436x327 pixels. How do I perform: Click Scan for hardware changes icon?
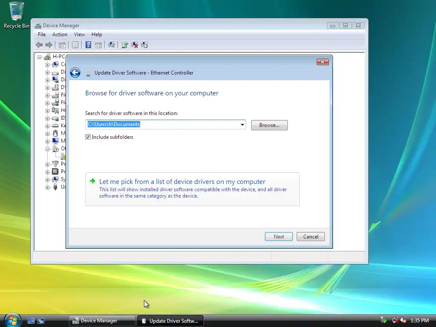pos(112,45)
